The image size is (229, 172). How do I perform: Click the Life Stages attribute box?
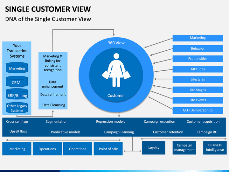[198, 90]
